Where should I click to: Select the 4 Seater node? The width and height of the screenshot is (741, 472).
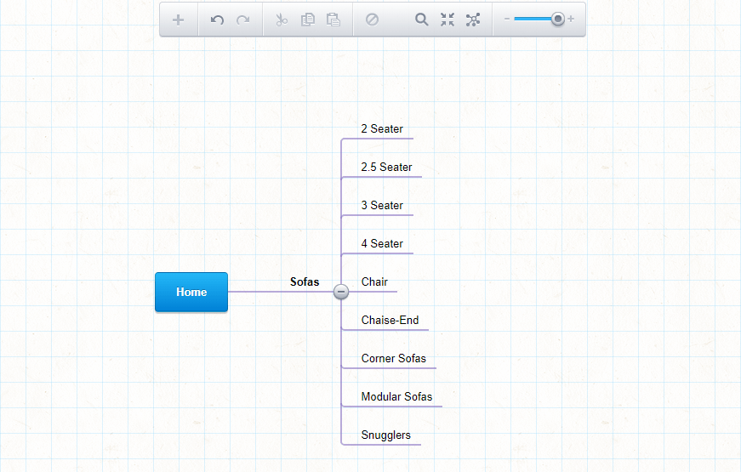tap(382, 244)
